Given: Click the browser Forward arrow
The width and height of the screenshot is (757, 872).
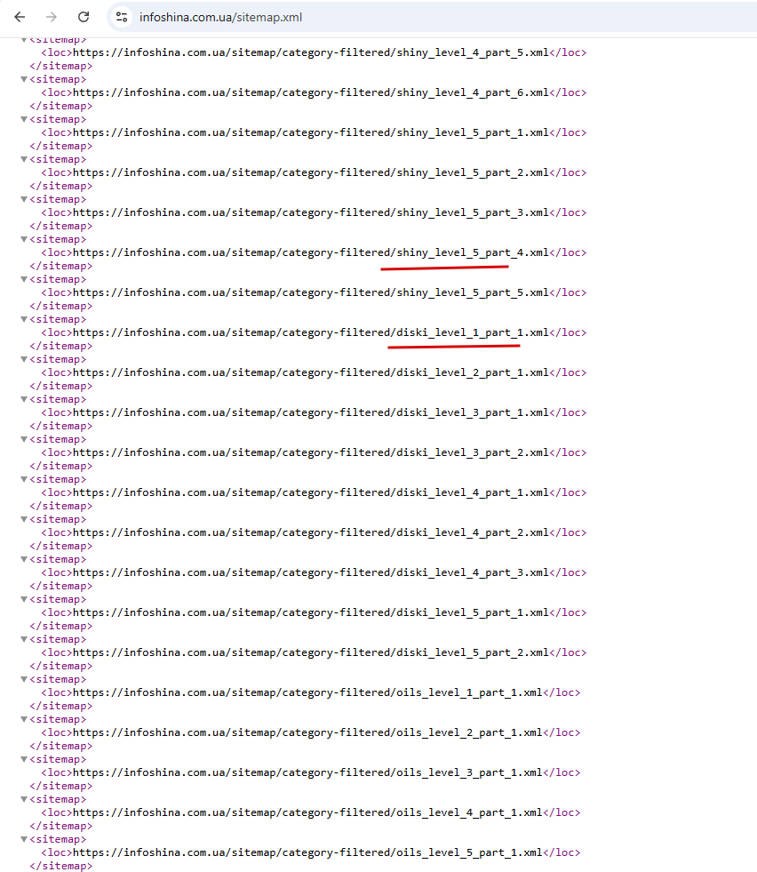Looking at the screenshot, I should pos(52,17).
